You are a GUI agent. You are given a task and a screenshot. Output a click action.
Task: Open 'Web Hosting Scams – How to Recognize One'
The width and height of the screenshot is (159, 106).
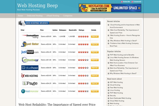click(x=125, y=37)
